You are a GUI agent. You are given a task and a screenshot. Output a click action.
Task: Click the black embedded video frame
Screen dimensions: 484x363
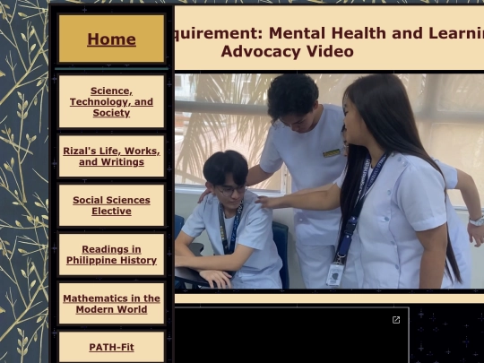coord(292,335)
